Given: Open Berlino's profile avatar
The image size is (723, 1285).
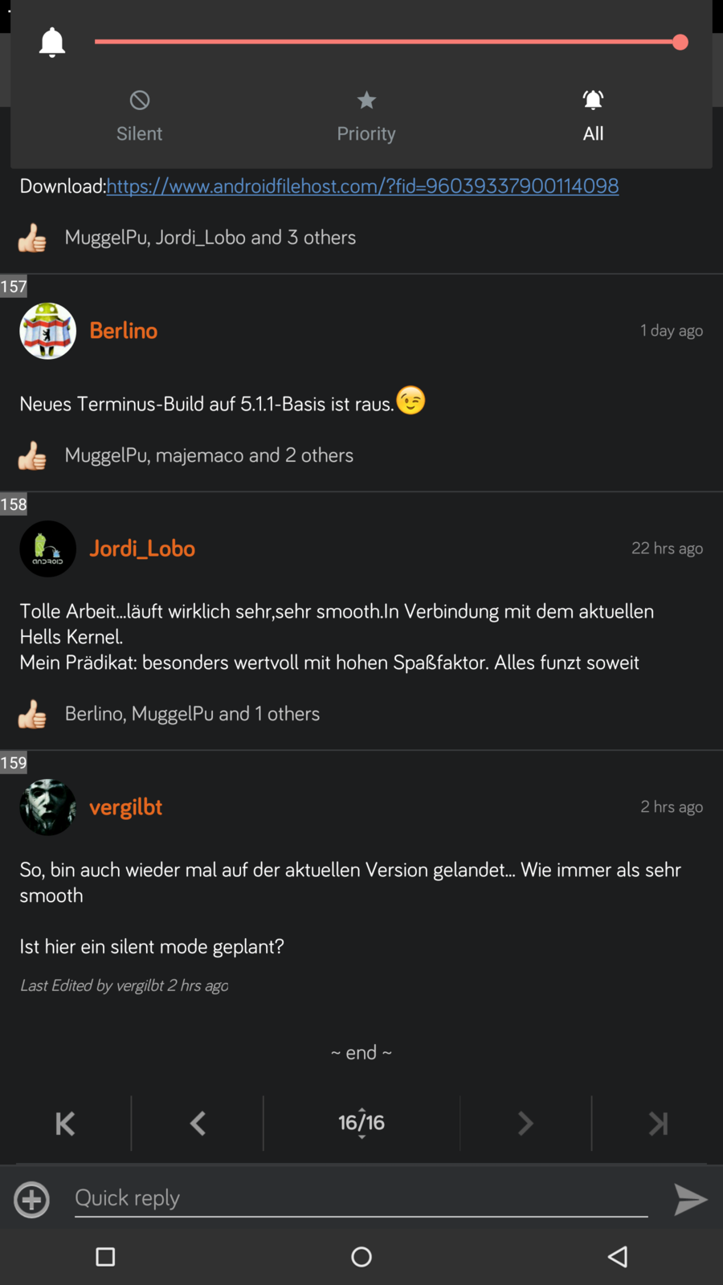Looking at the screenshot, I should (x=47, y=331).
